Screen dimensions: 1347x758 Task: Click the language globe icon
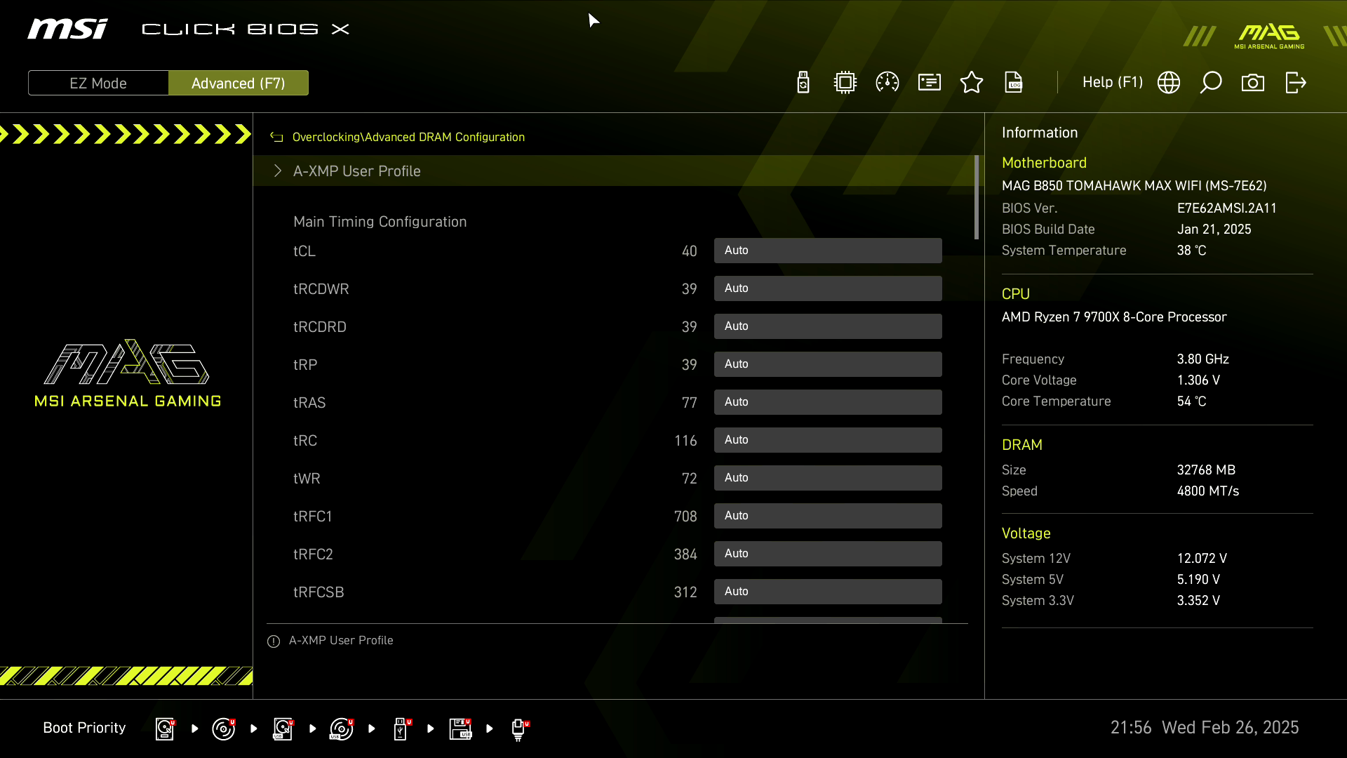click(x=1169, y=83)
